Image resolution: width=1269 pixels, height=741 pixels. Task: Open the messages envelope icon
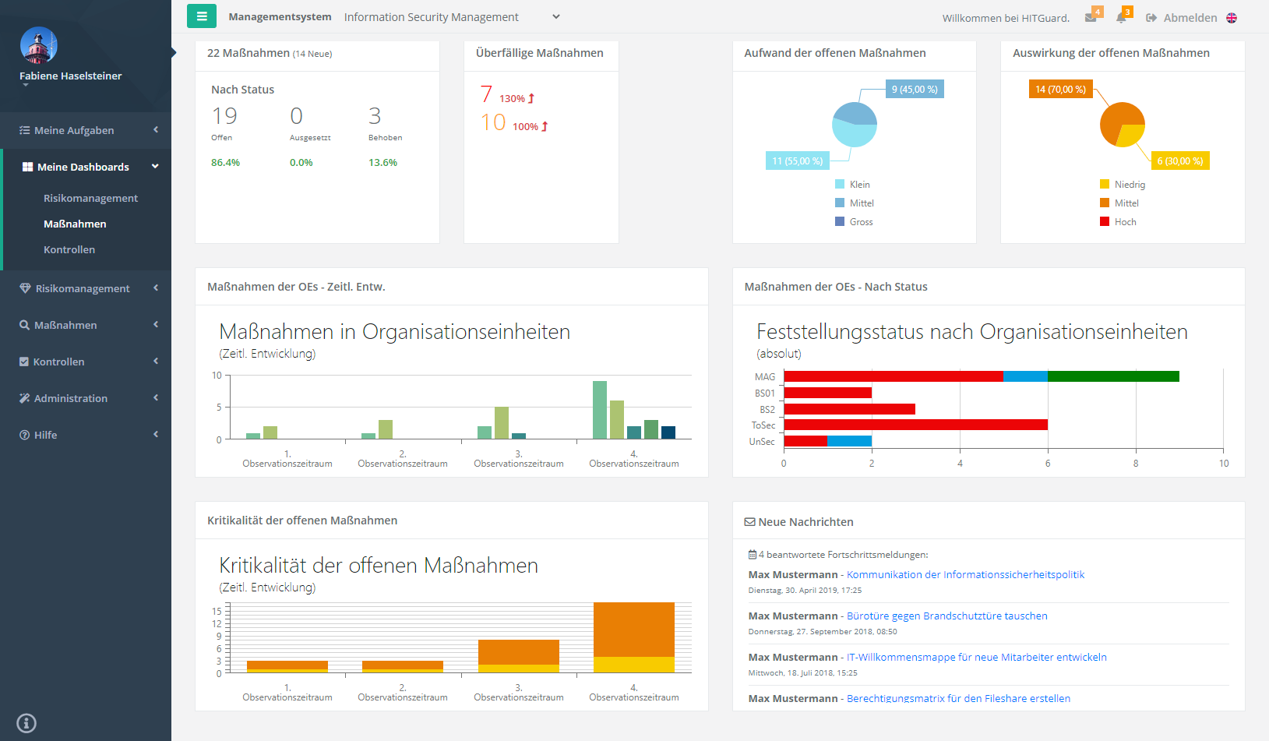click(1091, 18)
